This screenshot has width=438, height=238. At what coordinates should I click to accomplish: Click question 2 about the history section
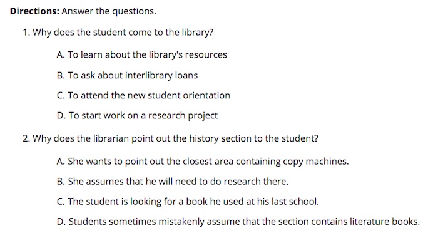pos(170,138)
